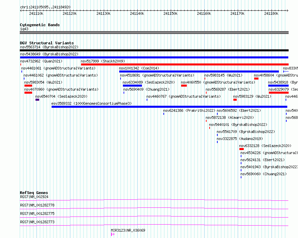Click the DGV Structural Variants track title
This screenshot has width=298, height=238.
(x=47, y=43)
